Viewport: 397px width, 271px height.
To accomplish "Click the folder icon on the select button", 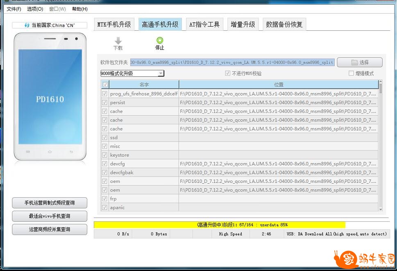I will 354,62.
